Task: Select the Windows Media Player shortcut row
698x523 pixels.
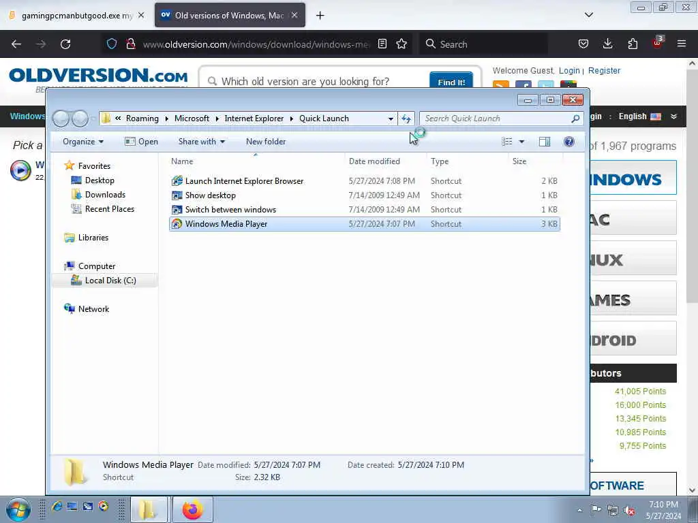Action: (364, 223)
